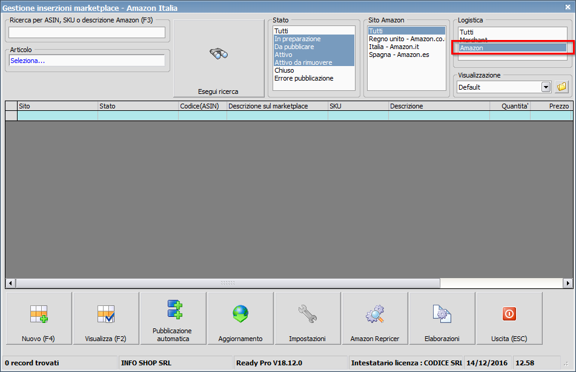Screen dimensions: 576x372
Task: Select Amazon in Logistica list
Action: click(513, 48)
